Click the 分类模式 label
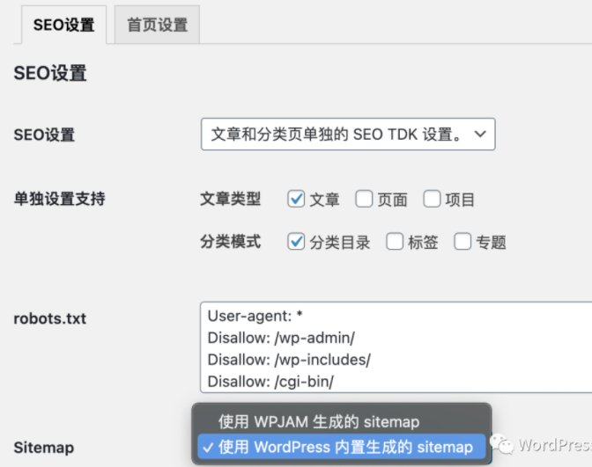Image resolution: width=592 pixels, height=467 pixels. pos(231,241)
